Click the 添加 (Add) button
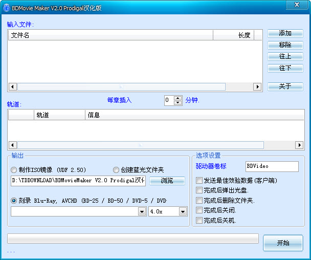311x260 pixels. point(285,33)
